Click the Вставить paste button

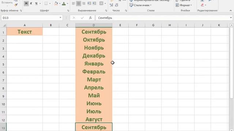point(7,3)
